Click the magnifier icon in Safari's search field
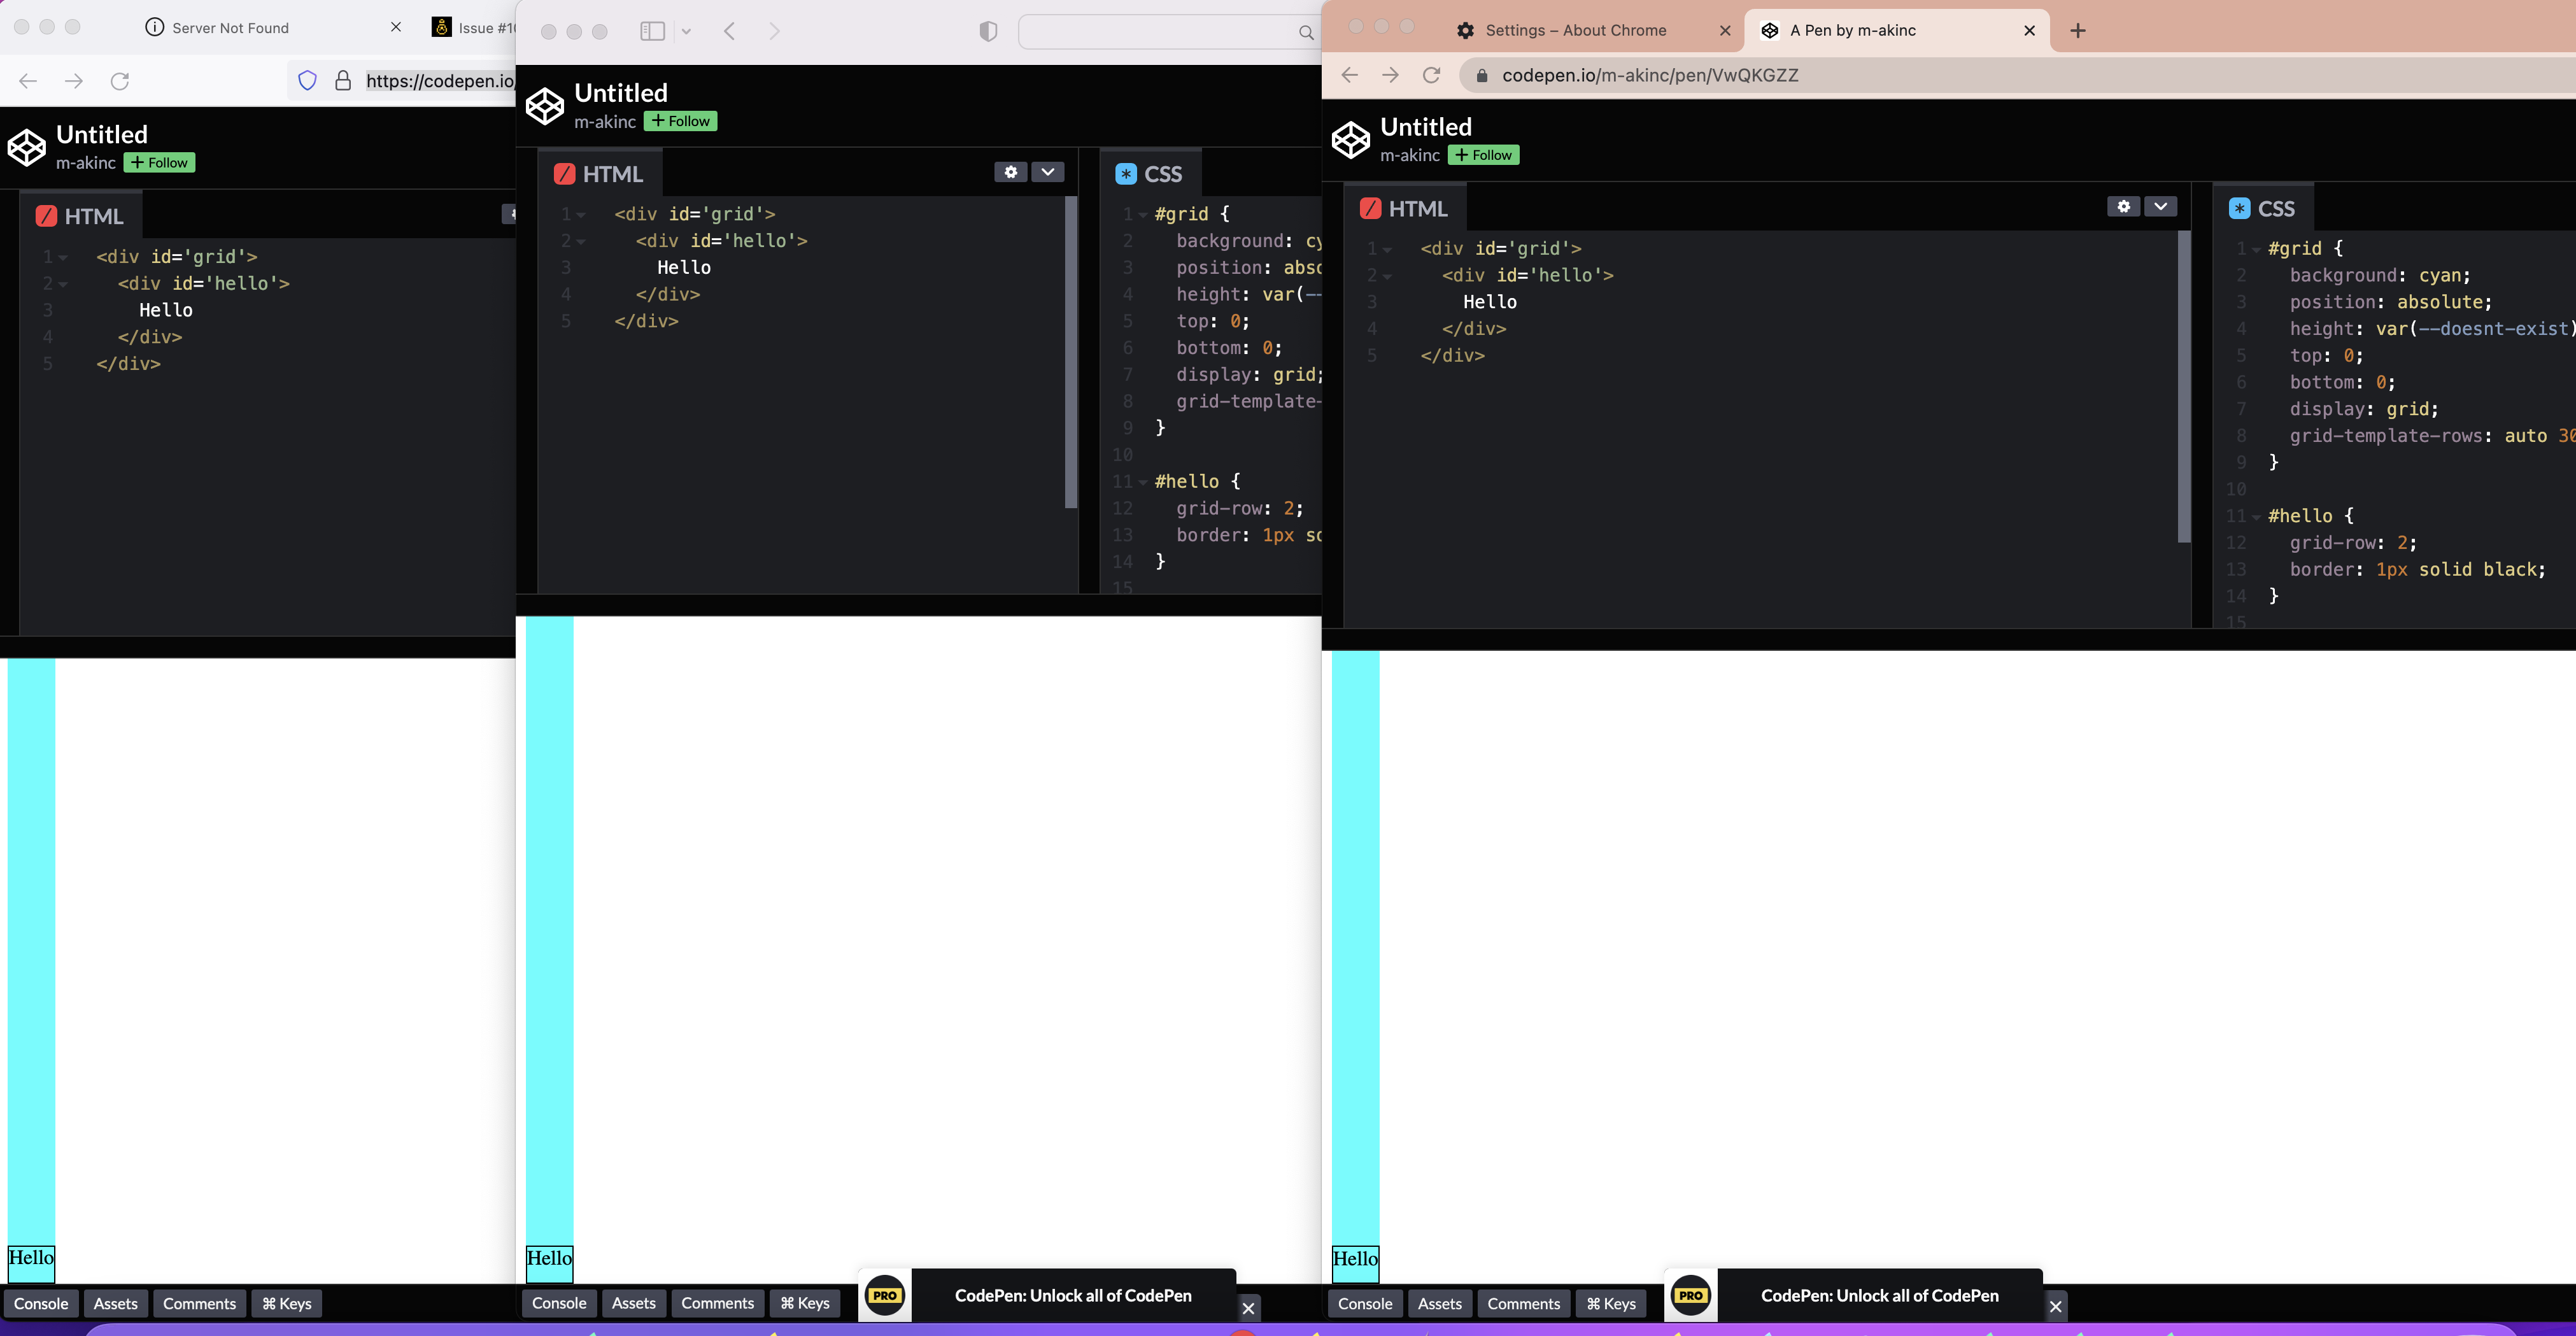 click(1306, 31)
